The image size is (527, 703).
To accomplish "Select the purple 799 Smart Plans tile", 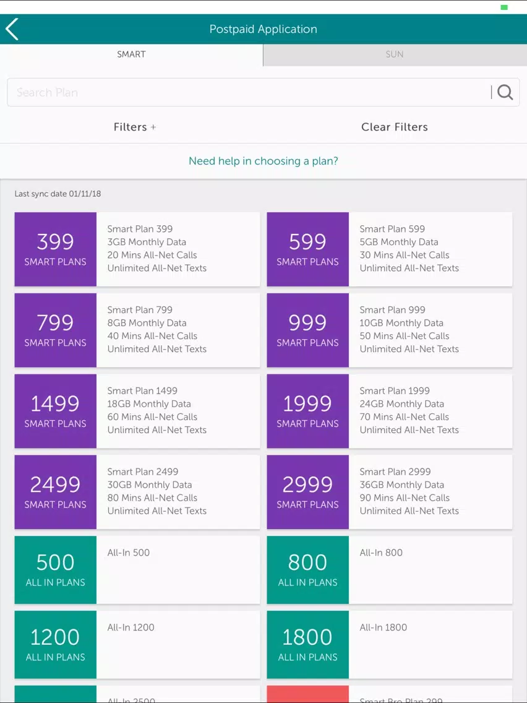I will [x=56, y=330].
